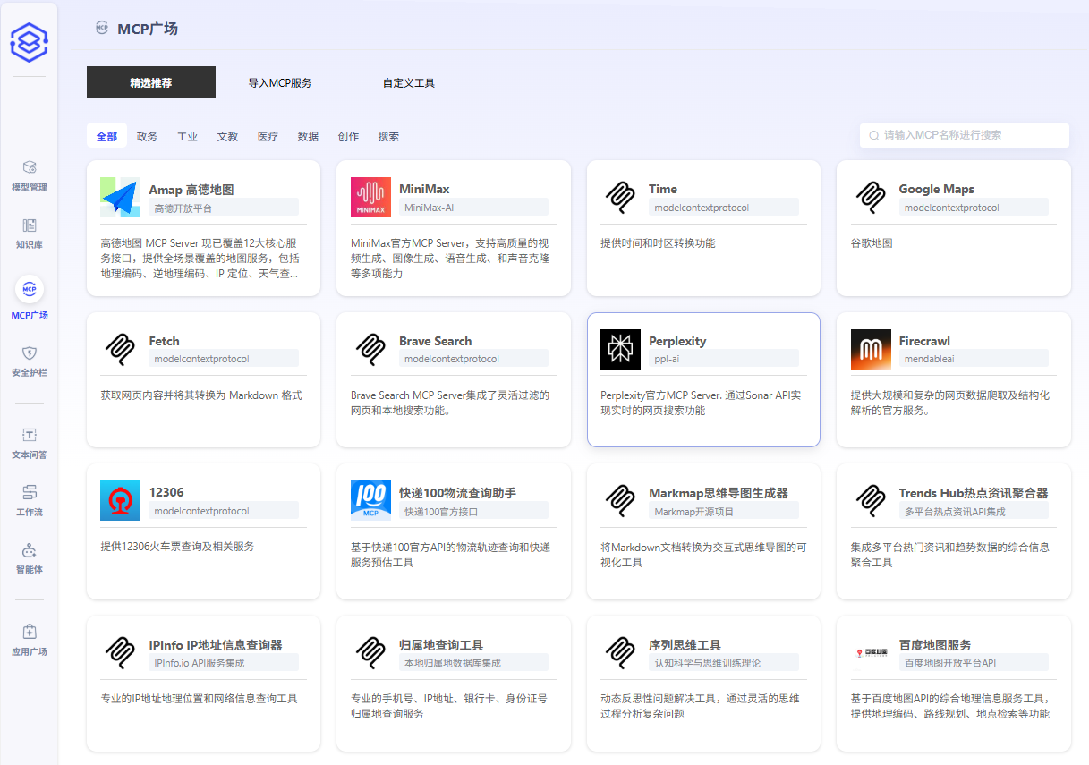Open the Brave Search card title
This screenshot has width=1089, height=765.
[436, 341]
